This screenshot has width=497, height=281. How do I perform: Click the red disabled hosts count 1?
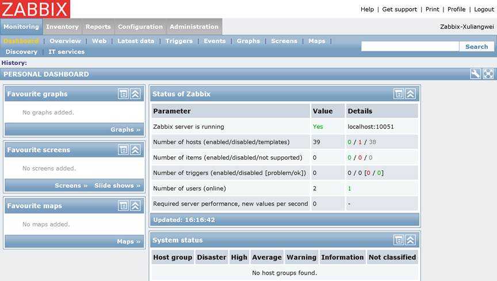tap(360, 142)
